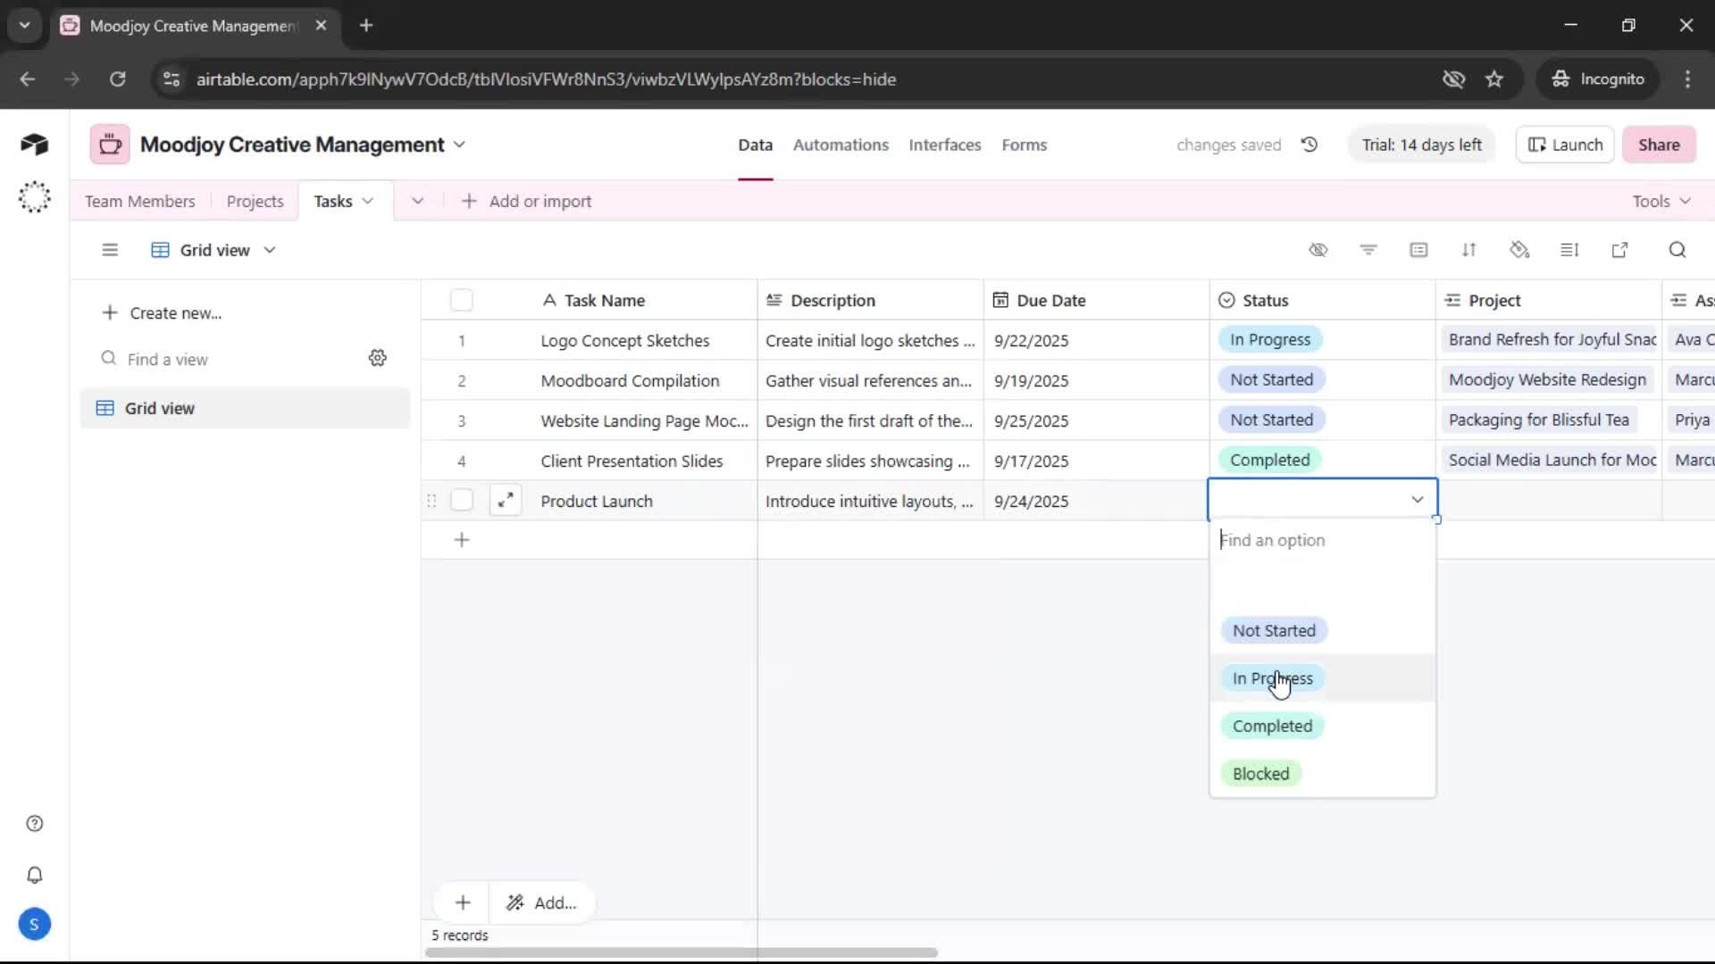1715x964 pixels.
Task: Select Grid view in the views sidebar
Action: [x=245, y=408]
